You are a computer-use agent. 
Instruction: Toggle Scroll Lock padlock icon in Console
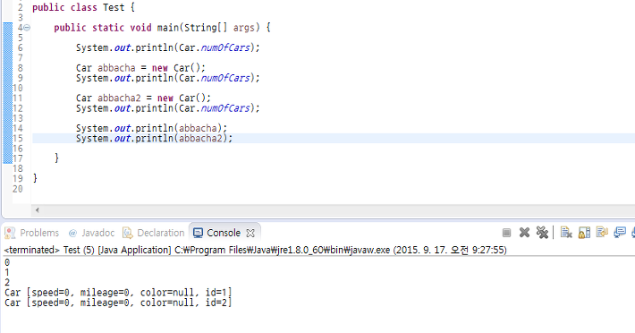click(584, 233)
